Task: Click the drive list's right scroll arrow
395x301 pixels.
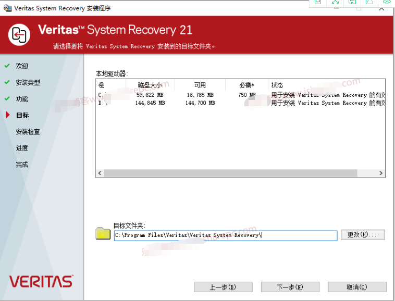Action: (381, 173)
